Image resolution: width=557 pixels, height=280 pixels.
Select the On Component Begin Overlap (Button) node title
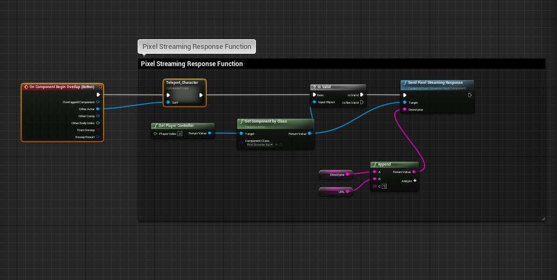pos(62,87)
